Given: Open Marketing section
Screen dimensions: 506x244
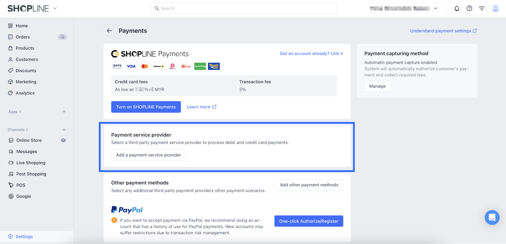Looking at the screenshot, I should [x=26, y=82].
